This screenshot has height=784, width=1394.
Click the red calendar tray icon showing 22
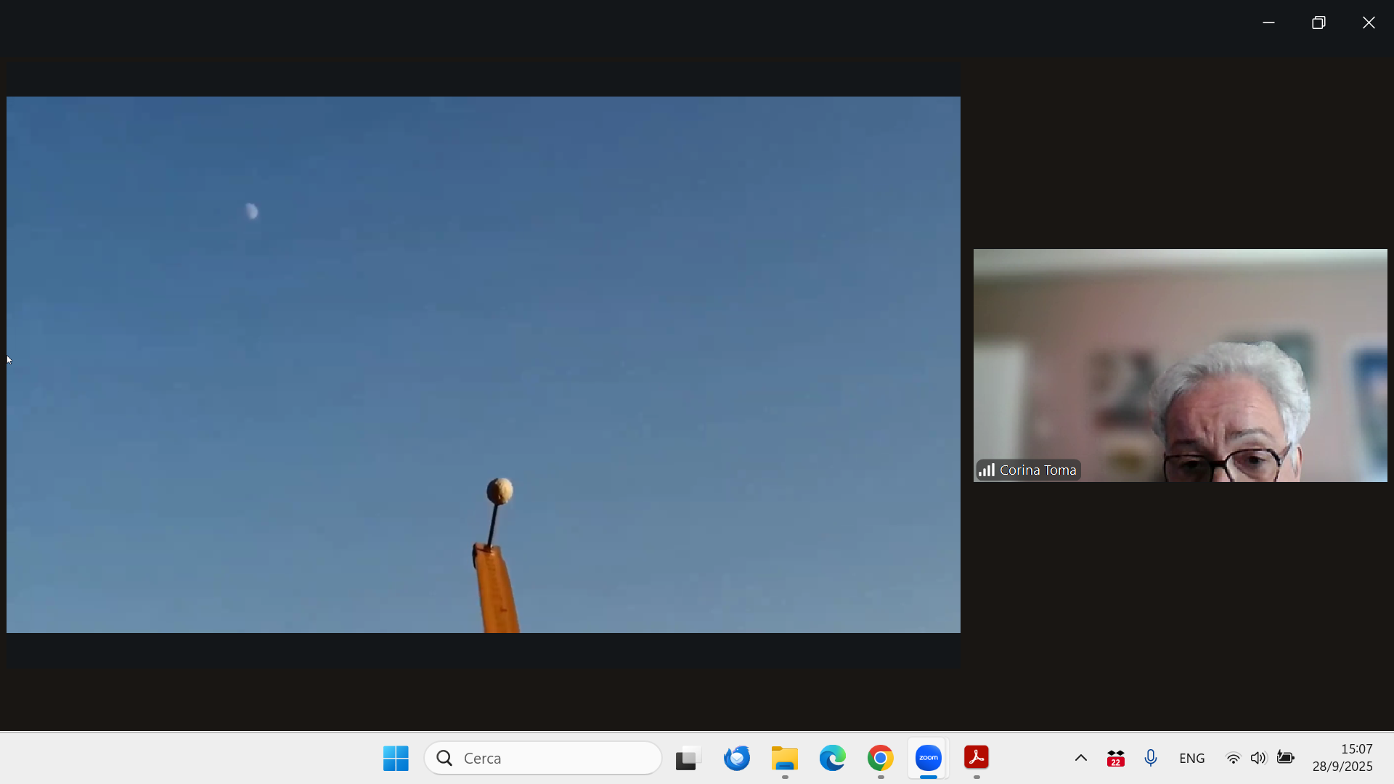tap(1115, 758)
